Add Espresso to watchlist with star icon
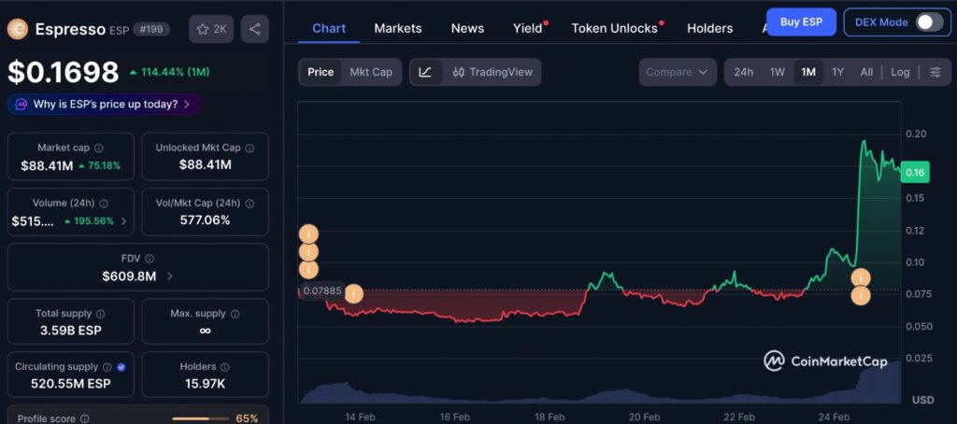 211,29
